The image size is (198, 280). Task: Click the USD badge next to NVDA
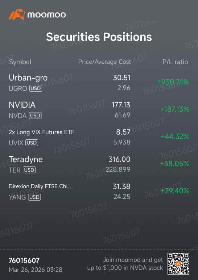(35, 116)
